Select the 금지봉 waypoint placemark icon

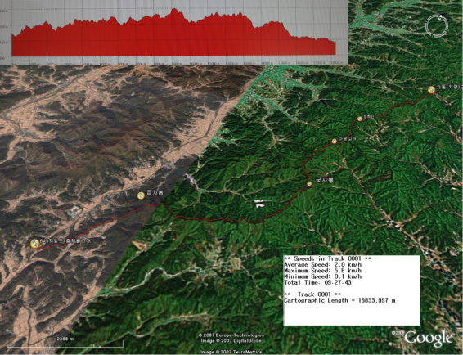click(x=141, y=195)
